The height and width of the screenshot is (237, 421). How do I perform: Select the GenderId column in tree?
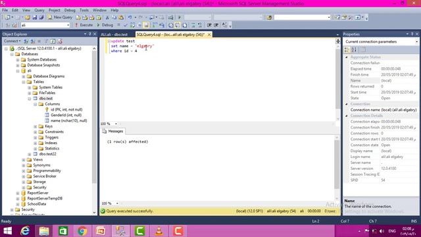coord(66,115)
